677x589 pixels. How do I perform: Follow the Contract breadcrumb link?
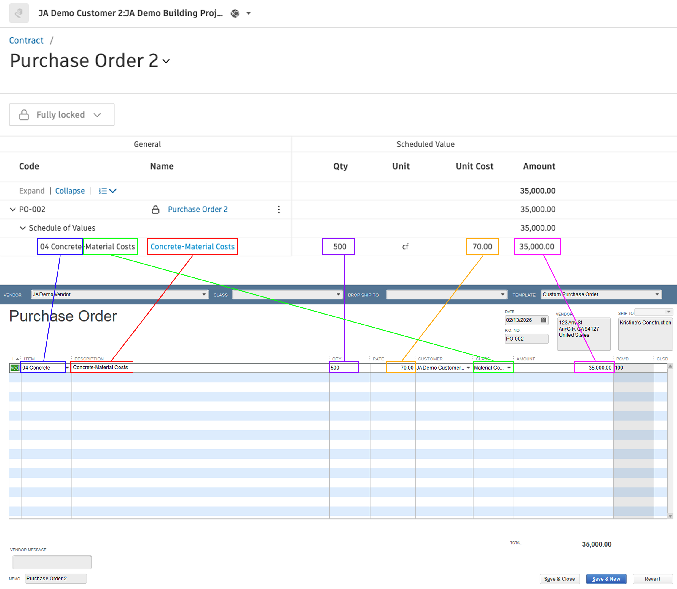pos(26,40)
